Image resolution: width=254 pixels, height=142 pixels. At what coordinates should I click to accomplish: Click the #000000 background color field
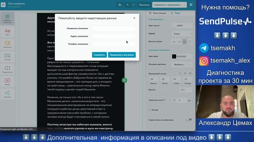pos(184,56)
